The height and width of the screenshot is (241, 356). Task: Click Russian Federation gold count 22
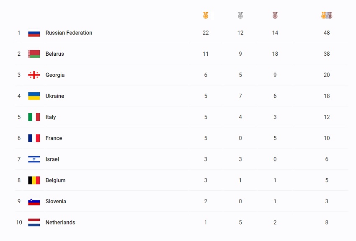click(x=206, y=33)
